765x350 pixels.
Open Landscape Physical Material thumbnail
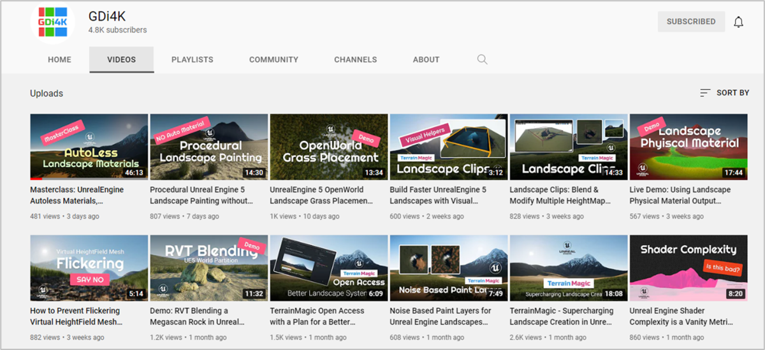click(x=688, y=147)
